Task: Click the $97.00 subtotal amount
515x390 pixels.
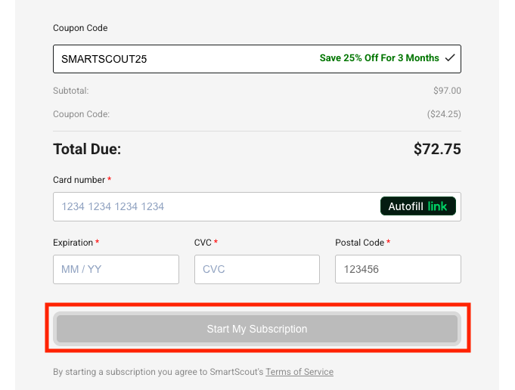Action: tap(447, 91)
